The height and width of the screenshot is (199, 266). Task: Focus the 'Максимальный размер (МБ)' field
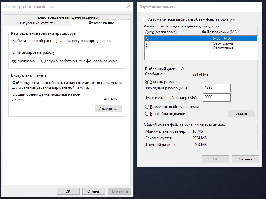(x=217, y=98)
